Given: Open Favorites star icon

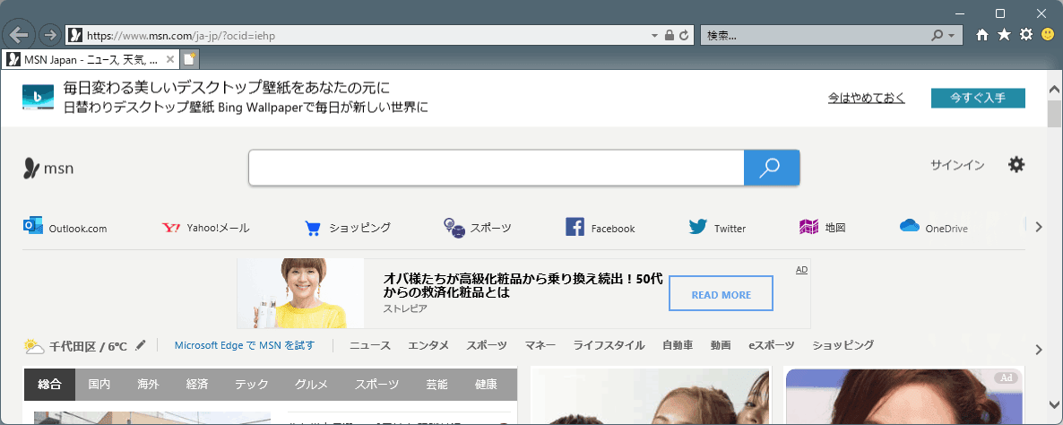Looking at the screenshot, I should (1004, 35).
